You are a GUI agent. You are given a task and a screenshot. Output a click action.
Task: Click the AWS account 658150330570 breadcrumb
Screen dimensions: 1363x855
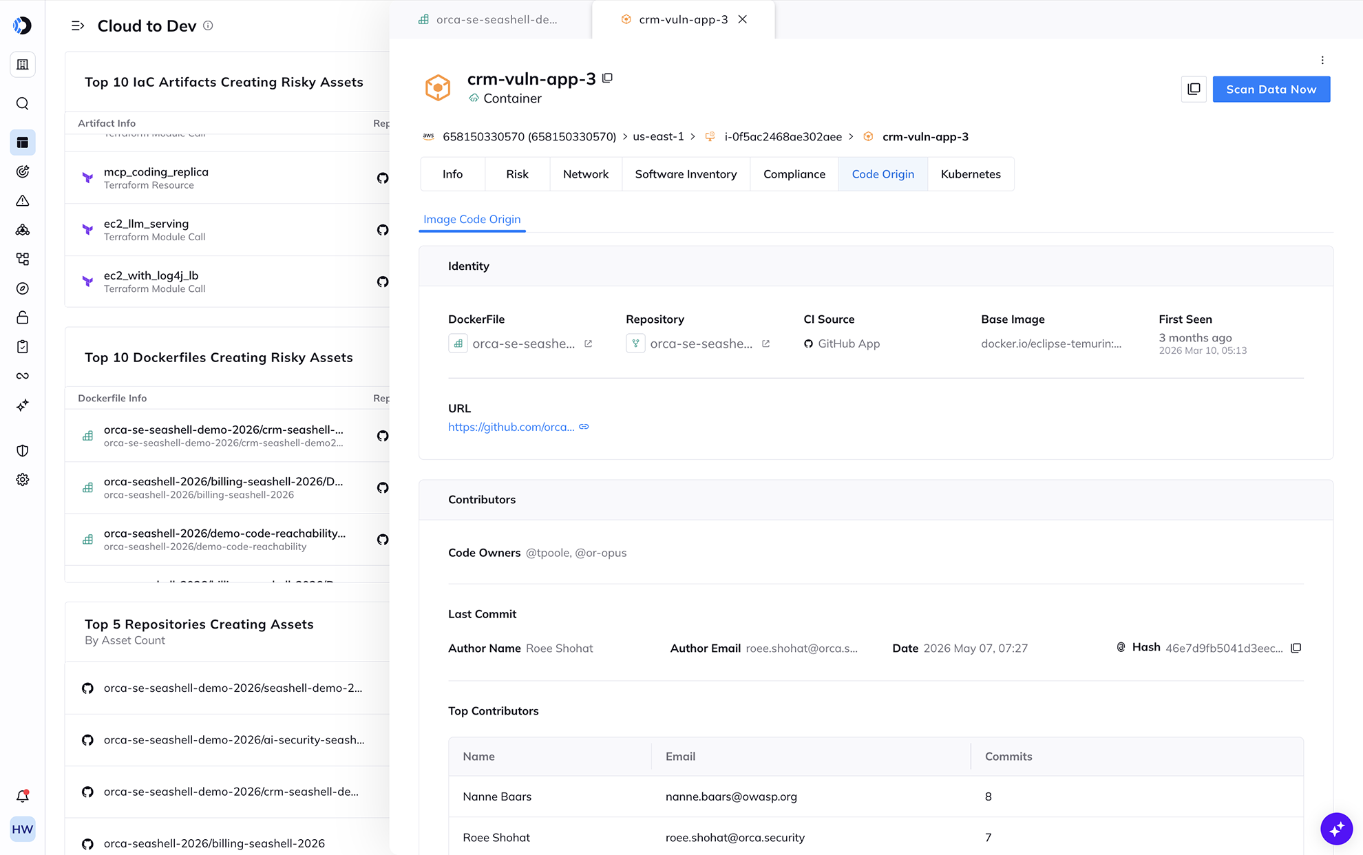pos(529,137)
